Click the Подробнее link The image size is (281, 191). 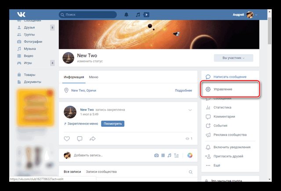(184, 90)
